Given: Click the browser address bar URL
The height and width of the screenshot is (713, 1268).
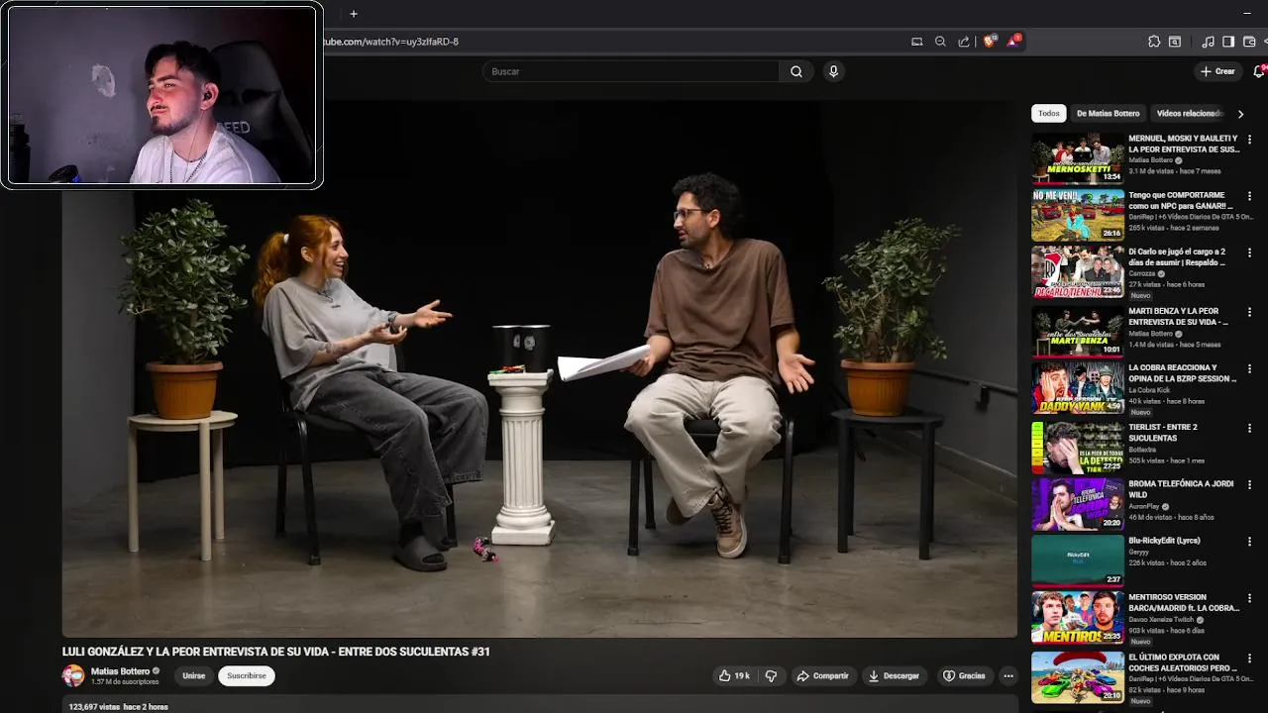Looking at the screenshot, I should pyautogui.click(x=391, y=42).
